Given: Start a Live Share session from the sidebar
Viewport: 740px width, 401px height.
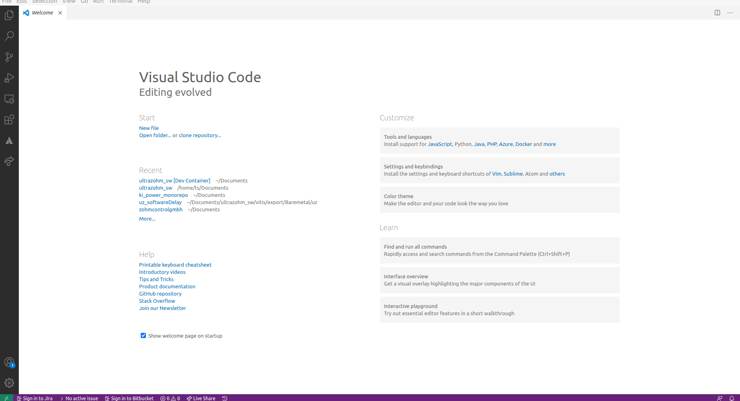Looking at the screenshot, I should pos(9,161).
